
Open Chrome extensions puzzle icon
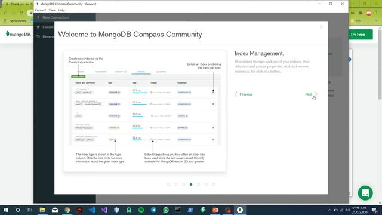[x=361, y=13]
